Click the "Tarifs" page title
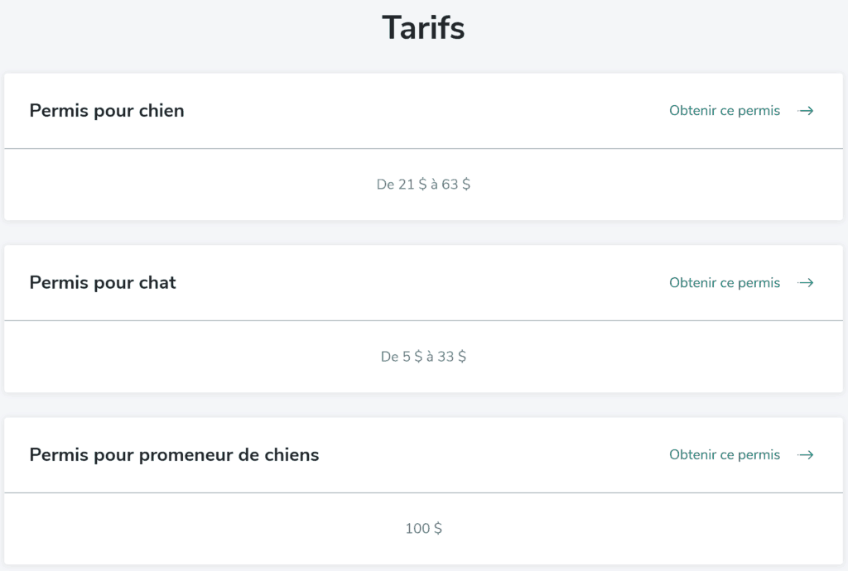 pos(423,27)
